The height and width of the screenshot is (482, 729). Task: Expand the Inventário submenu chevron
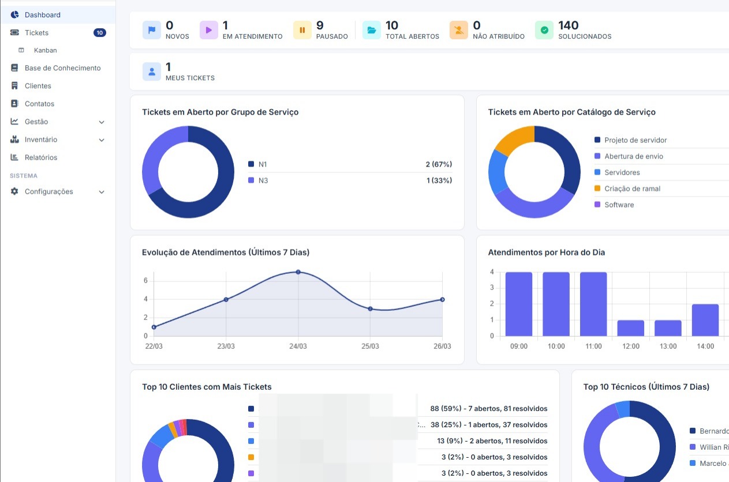click(x=102, y=140)
